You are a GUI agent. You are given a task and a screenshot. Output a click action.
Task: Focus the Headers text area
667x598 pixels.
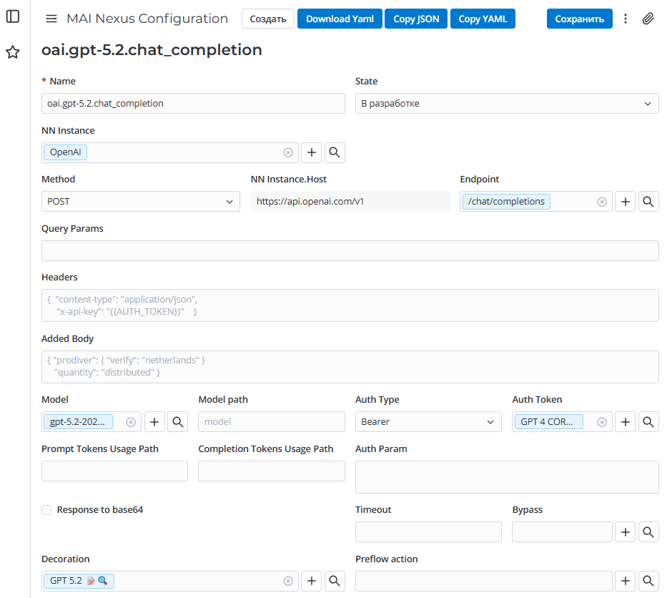(x=350, y=305)
